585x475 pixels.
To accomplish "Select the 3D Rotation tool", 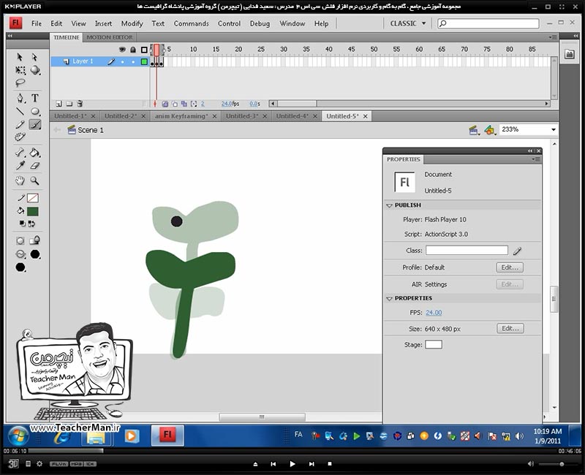I will click(x=35, y=70).
